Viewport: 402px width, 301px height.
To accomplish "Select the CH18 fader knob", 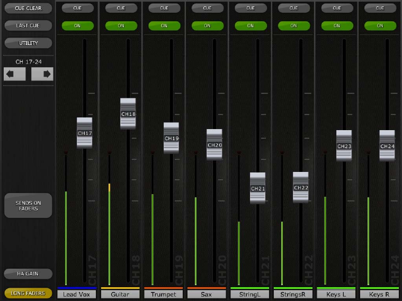I will 128,114.
